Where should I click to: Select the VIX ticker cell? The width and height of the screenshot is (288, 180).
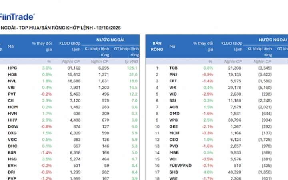coord(173,88)
